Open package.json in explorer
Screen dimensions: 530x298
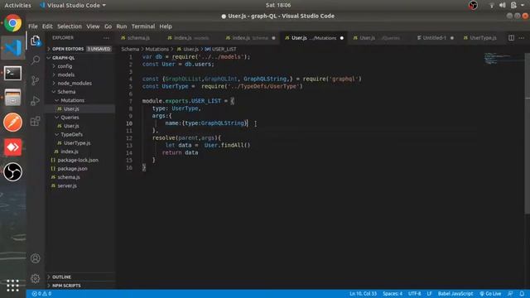coord(72,168)
